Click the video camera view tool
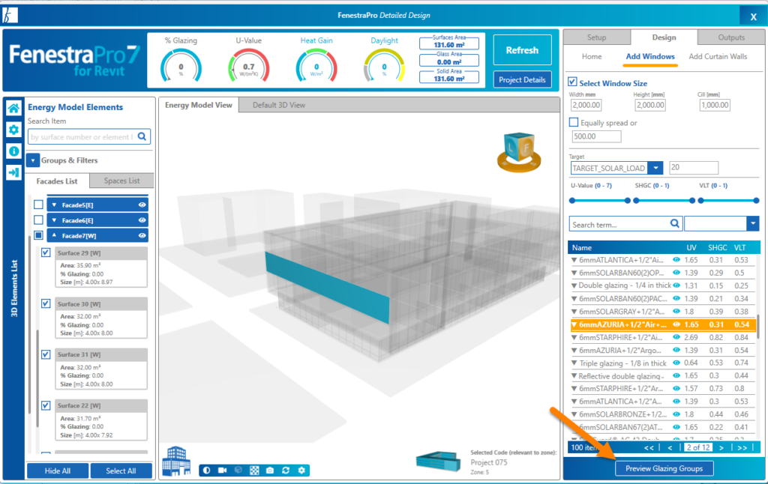This screenshot has width=768, height=484. 222,471
